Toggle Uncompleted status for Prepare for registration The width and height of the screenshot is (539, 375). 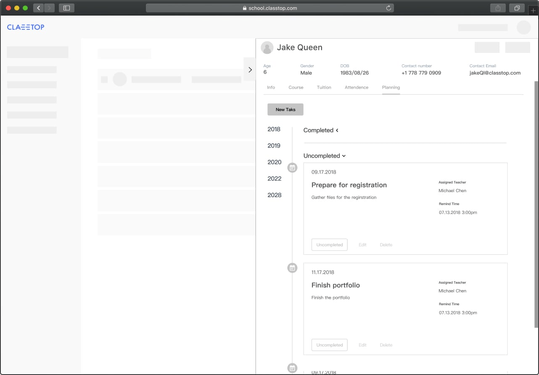click(x=330, y=245)
